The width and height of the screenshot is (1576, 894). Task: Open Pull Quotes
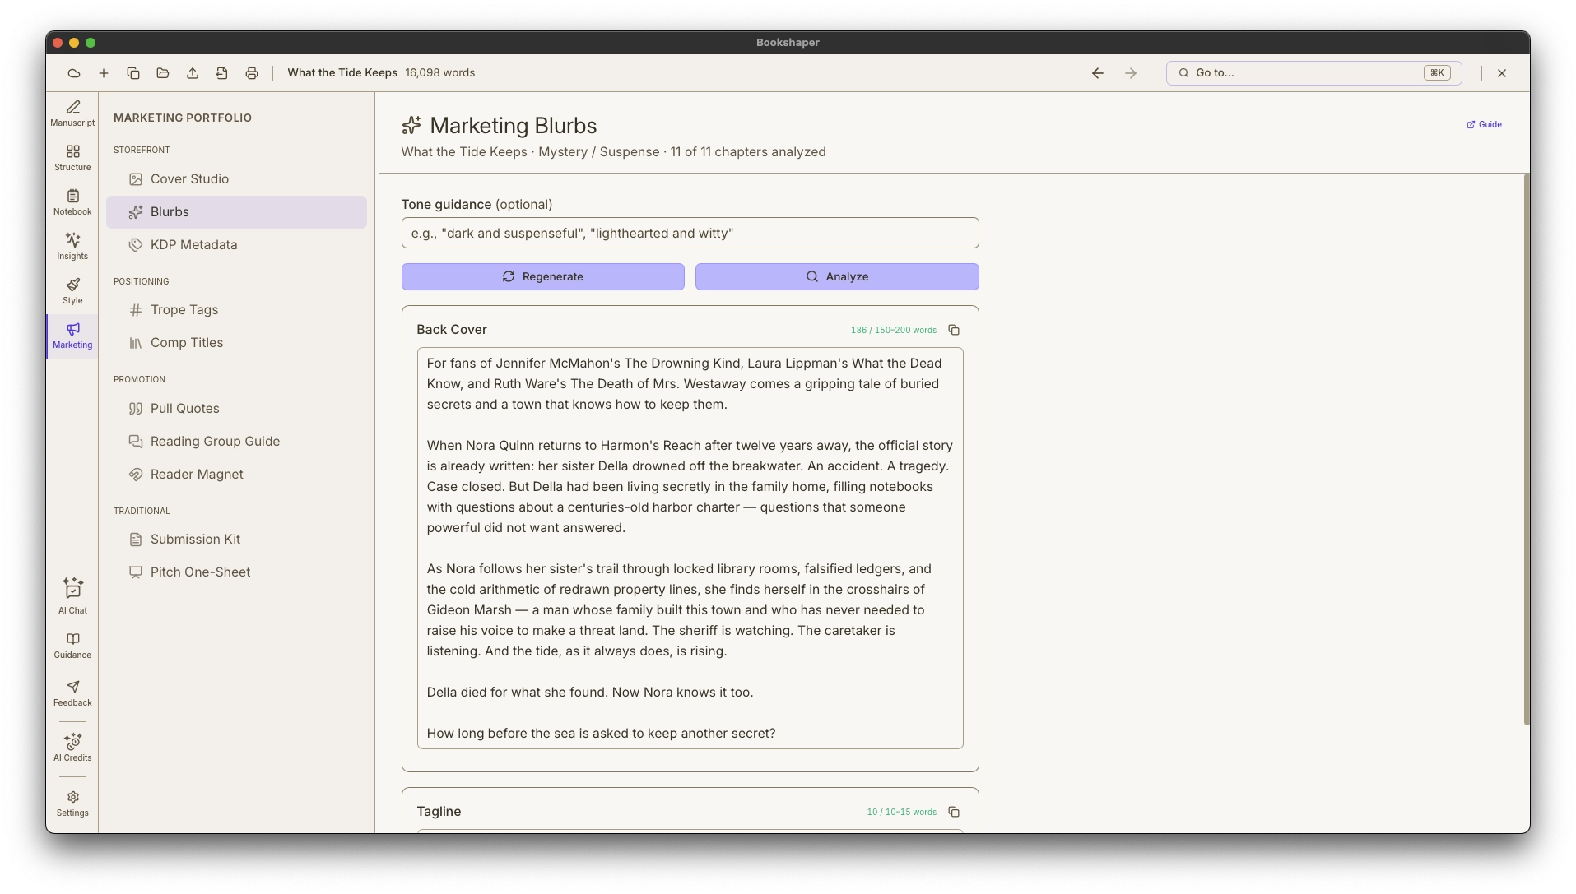[x=236, y=409]
